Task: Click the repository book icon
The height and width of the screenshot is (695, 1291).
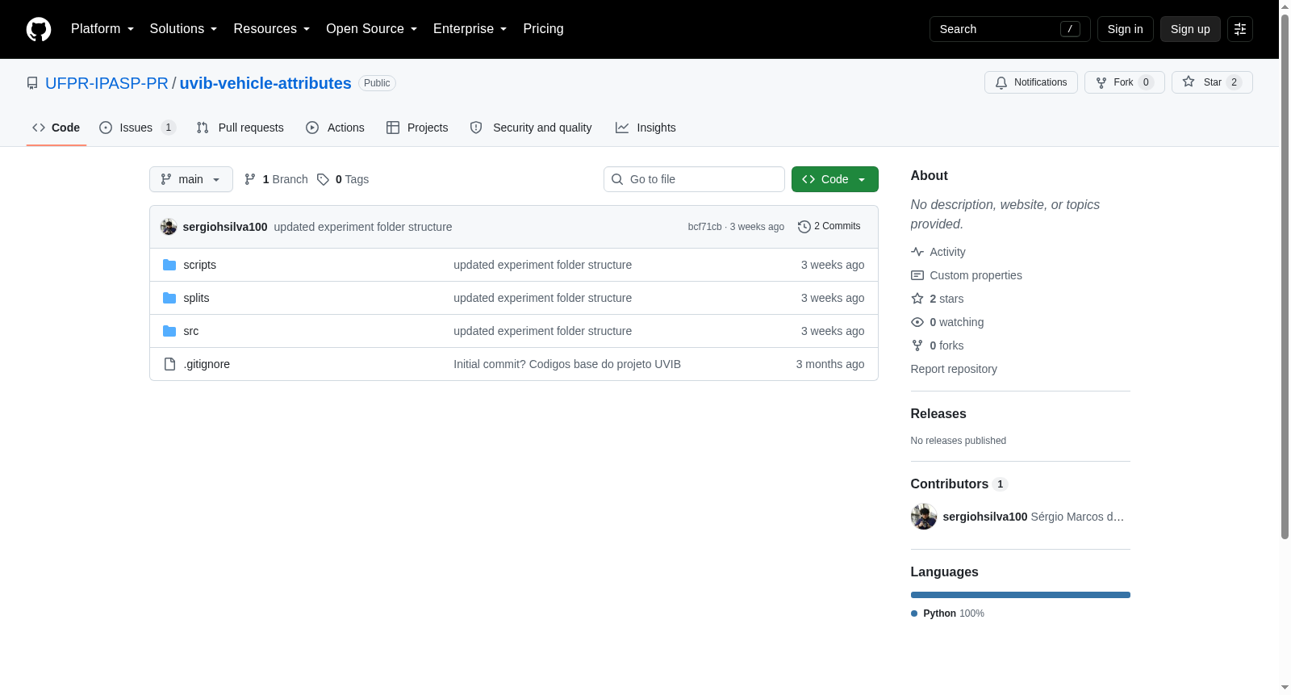Action: (x=32, y=83)
